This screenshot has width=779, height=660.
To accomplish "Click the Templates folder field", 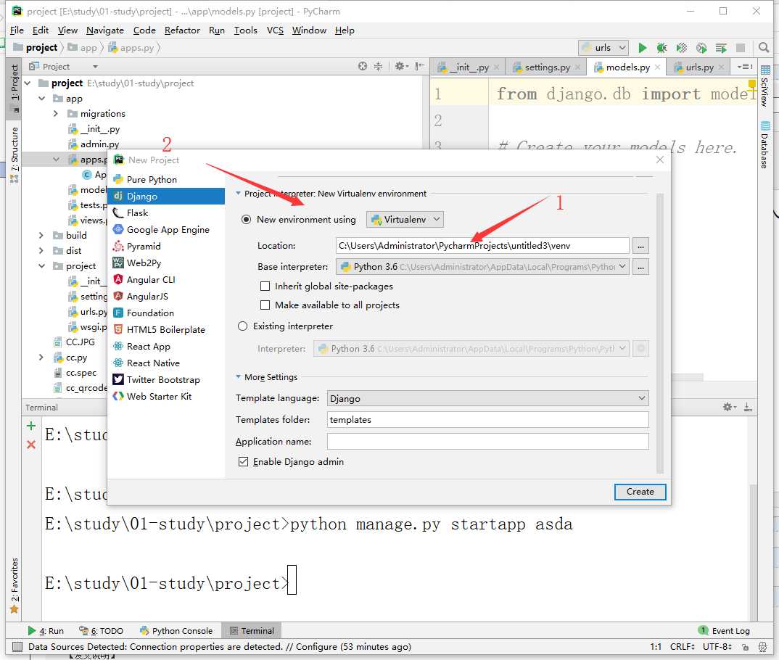I will coord(488,420).
